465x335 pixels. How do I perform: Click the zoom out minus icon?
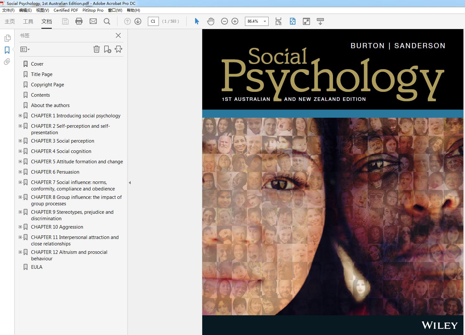coord(224,21)
